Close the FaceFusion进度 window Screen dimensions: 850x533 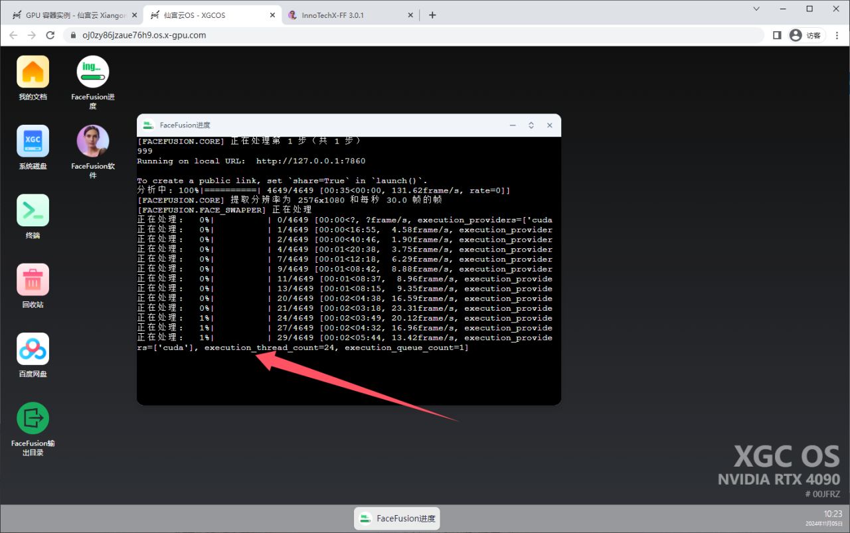pyautogui.click(x=550, y=125)
